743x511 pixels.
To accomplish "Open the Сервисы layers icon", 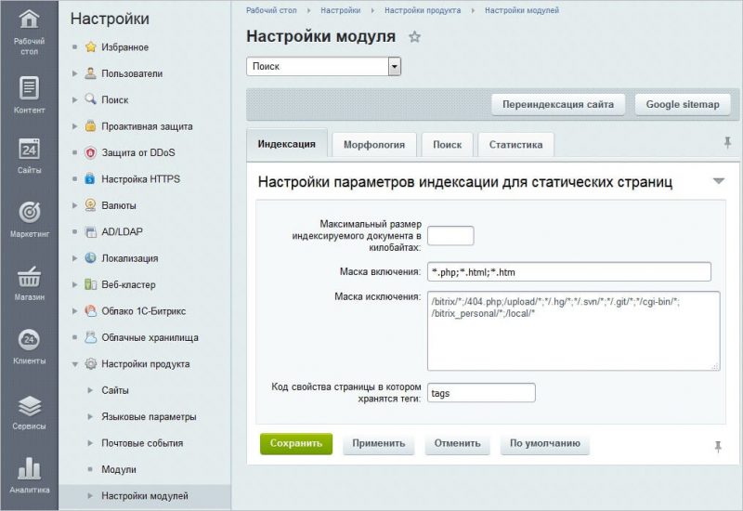I will tap(29, 413).
